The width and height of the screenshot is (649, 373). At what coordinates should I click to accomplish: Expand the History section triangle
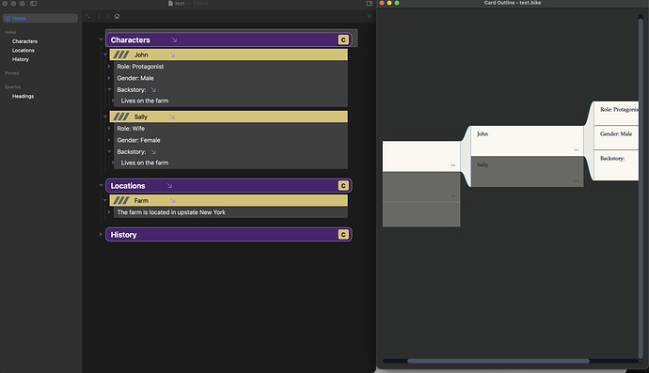101,234
